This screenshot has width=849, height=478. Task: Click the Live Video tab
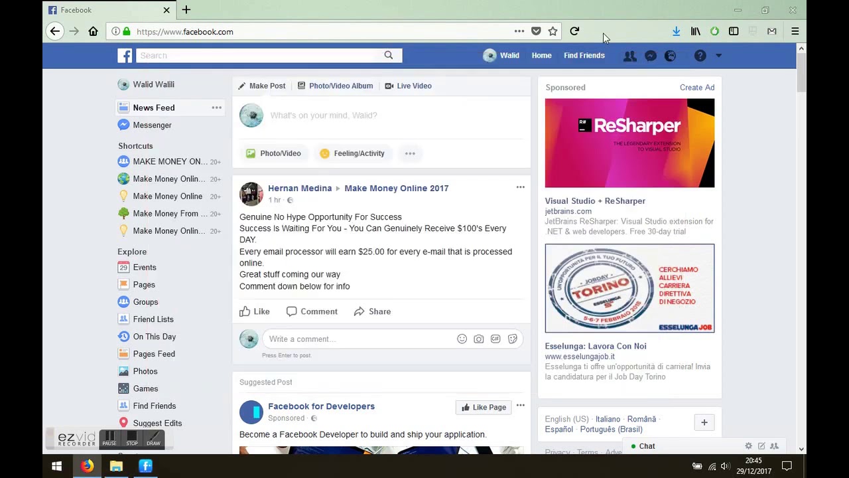point(408,86)
